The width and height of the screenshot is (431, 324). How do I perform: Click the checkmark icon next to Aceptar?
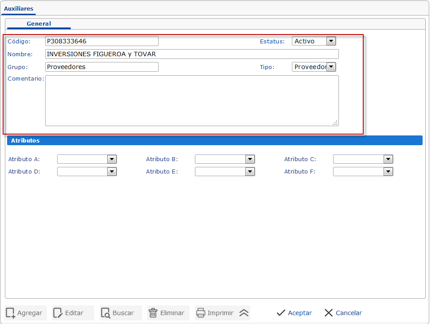(280, 313)
